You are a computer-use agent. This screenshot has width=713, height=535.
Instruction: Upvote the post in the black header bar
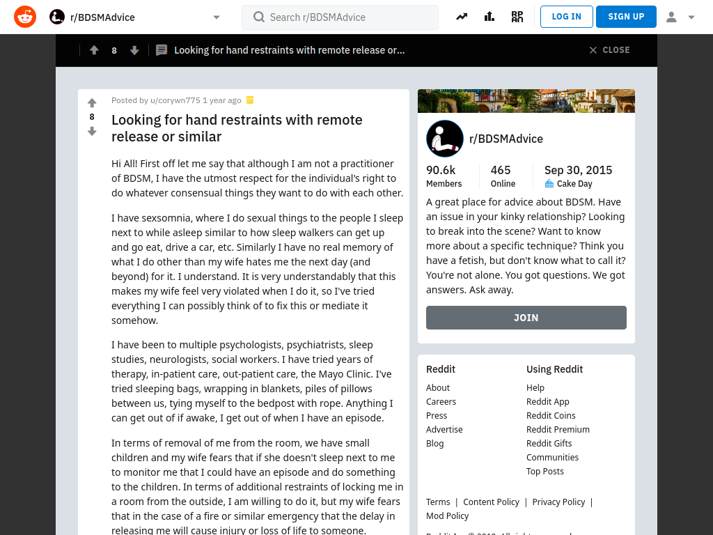94,50
